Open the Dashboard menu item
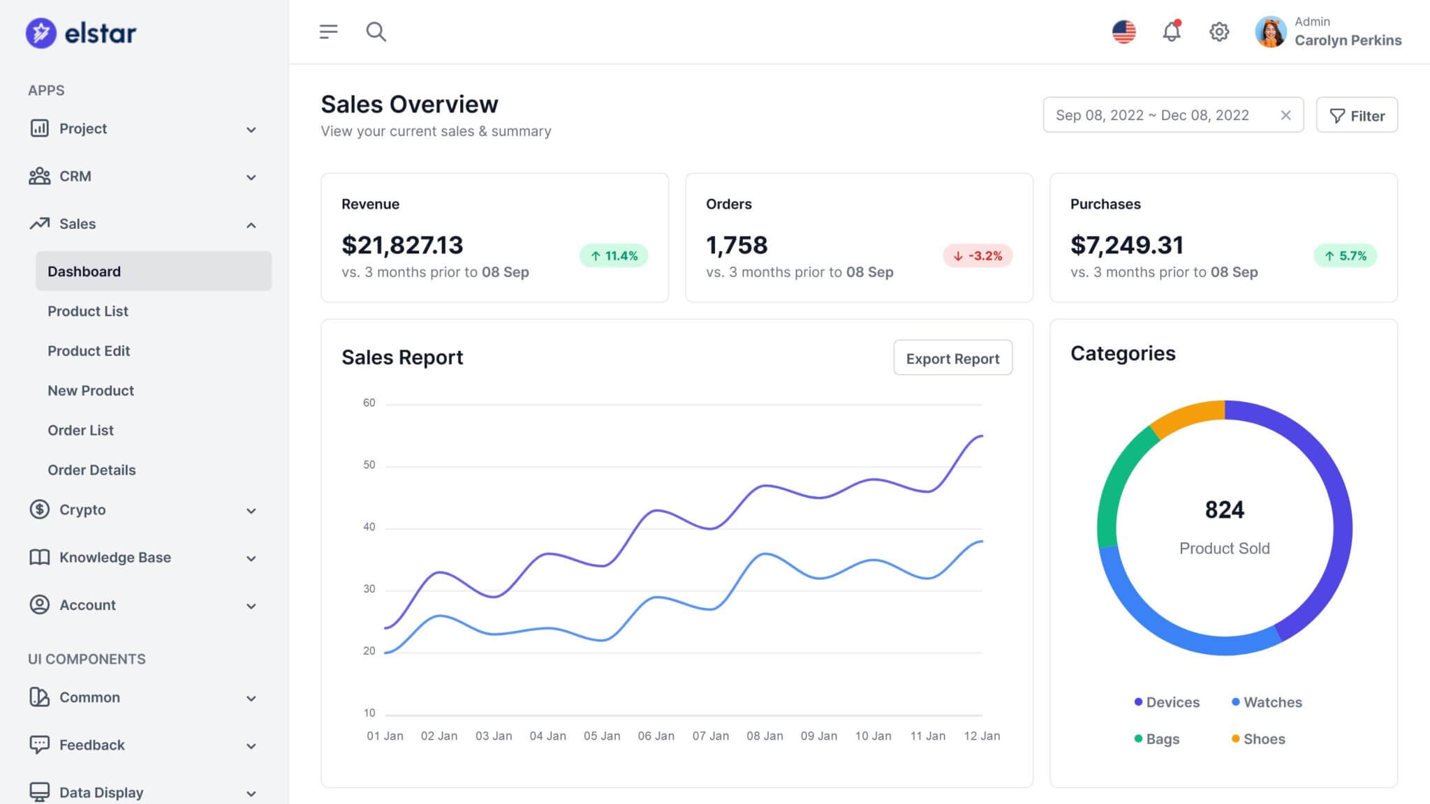This screenshot has height=804, width=1430. pos(154,271)
